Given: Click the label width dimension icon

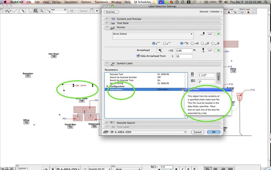Looking at the screenshot, I should pos(192,75).
